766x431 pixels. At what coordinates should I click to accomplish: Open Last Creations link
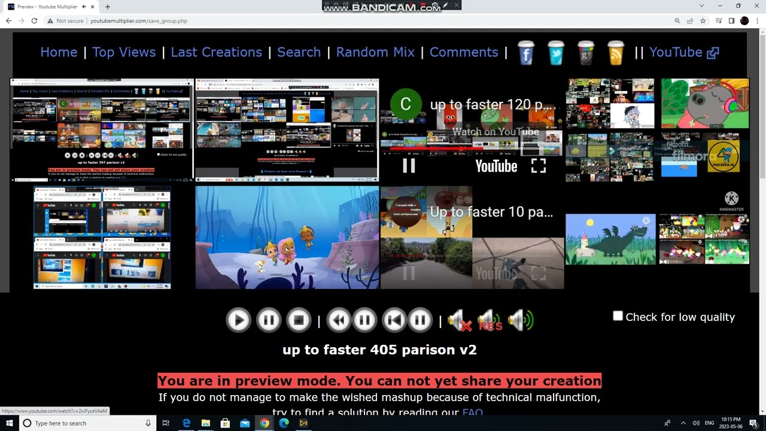(x=216, y=52)
